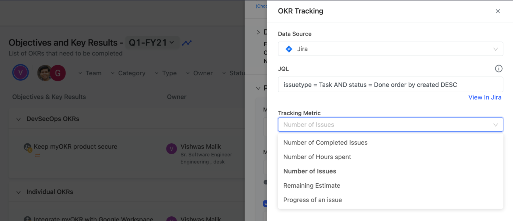Click the Owner column header
The width and height of the screenshot is (513, 221).
point(177,97)
